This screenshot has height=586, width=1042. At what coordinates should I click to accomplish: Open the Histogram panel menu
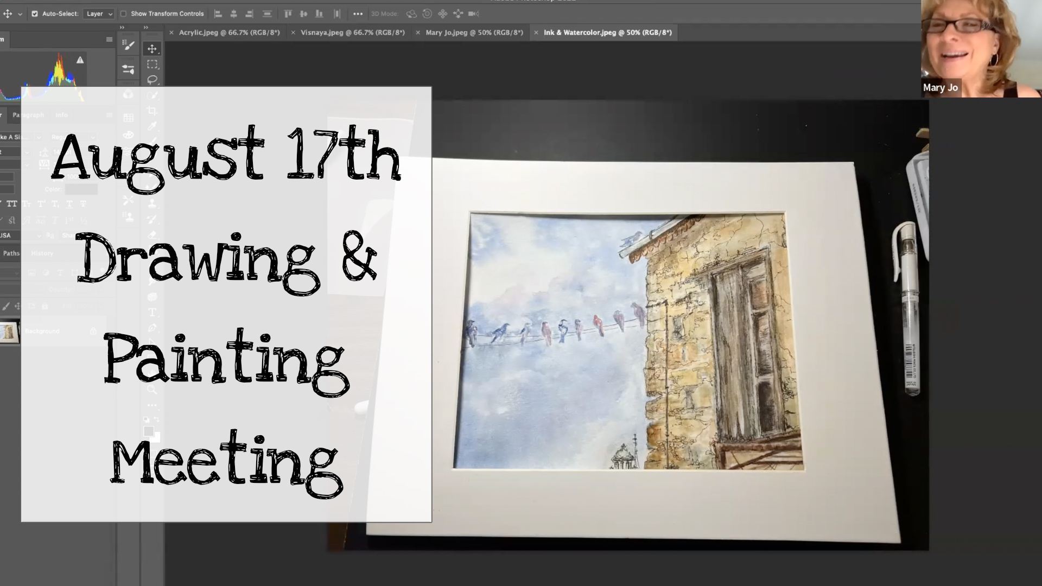(x=109, y=40)
